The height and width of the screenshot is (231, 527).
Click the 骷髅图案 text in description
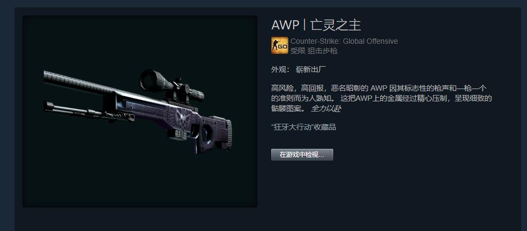tap(286, 109)
